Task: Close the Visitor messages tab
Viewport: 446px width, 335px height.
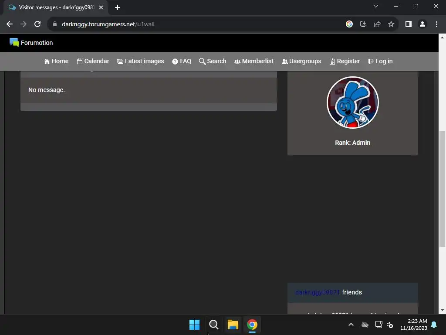Action: pos(101,7)
